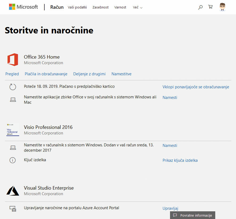The image size is (236, 219).
Task: Click the Ključ izdelka label
Action: (35, 160)
